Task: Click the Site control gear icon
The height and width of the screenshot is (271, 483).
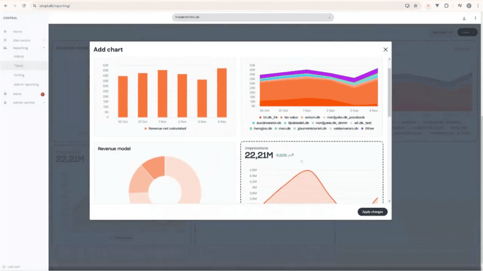Action: click(x=5, y=40)
